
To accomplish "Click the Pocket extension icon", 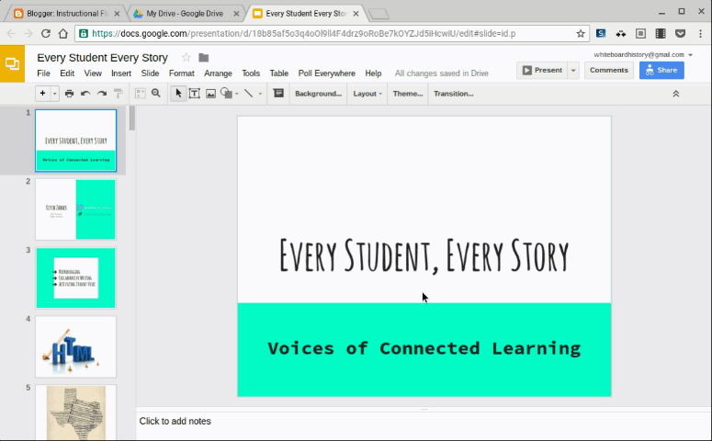I will 680,33.
